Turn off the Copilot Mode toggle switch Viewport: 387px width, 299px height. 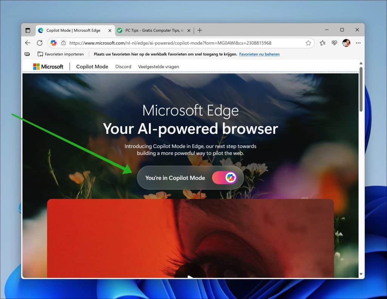click(224, 178)
